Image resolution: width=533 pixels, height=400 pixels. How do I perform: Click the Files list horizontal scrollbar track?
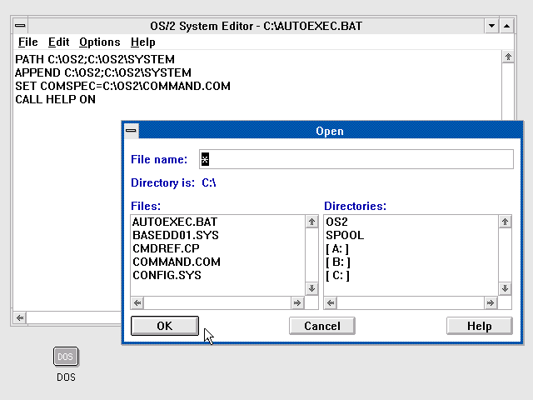(x=217, y=302)
